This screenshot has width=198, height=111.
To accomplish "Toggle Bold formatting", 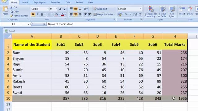I will (x=33, y=14).
